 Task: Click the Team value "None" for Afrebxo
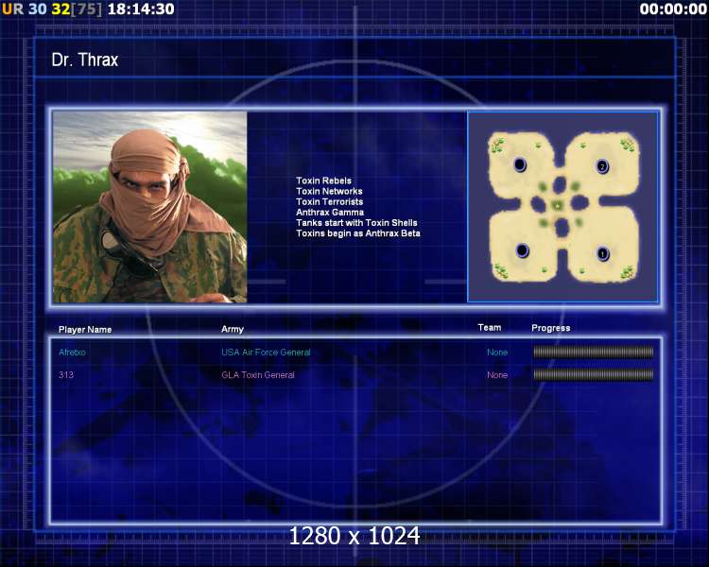coord(497,352)
